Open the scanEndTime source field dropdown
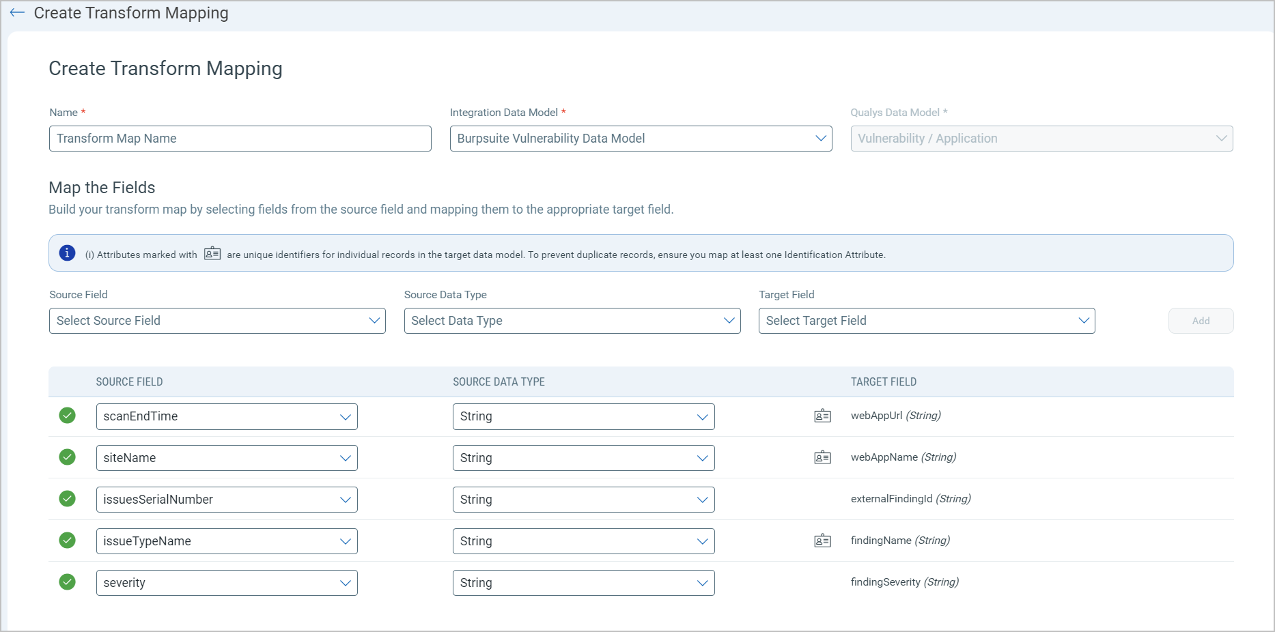The height and width of the screenshot is (632, 1275). 227,416
